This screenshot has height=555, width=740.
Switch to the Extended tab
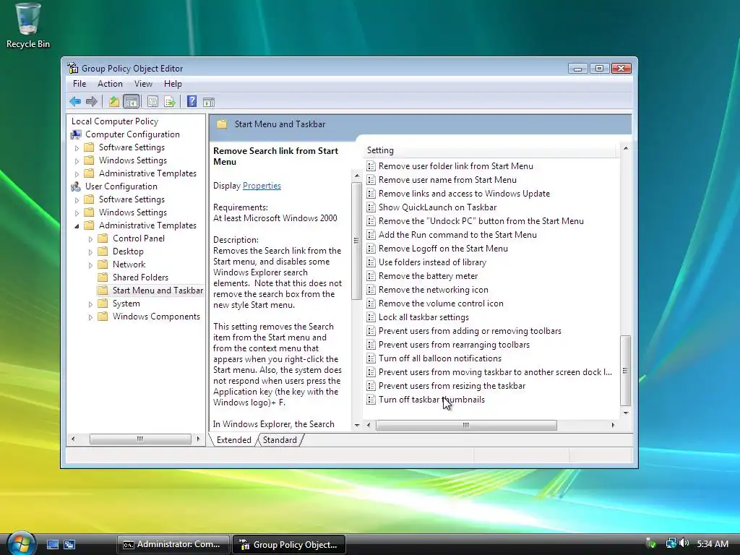point(233,440)
